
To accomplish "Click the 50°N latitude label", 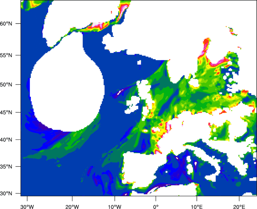I will [x=6, y=85].
